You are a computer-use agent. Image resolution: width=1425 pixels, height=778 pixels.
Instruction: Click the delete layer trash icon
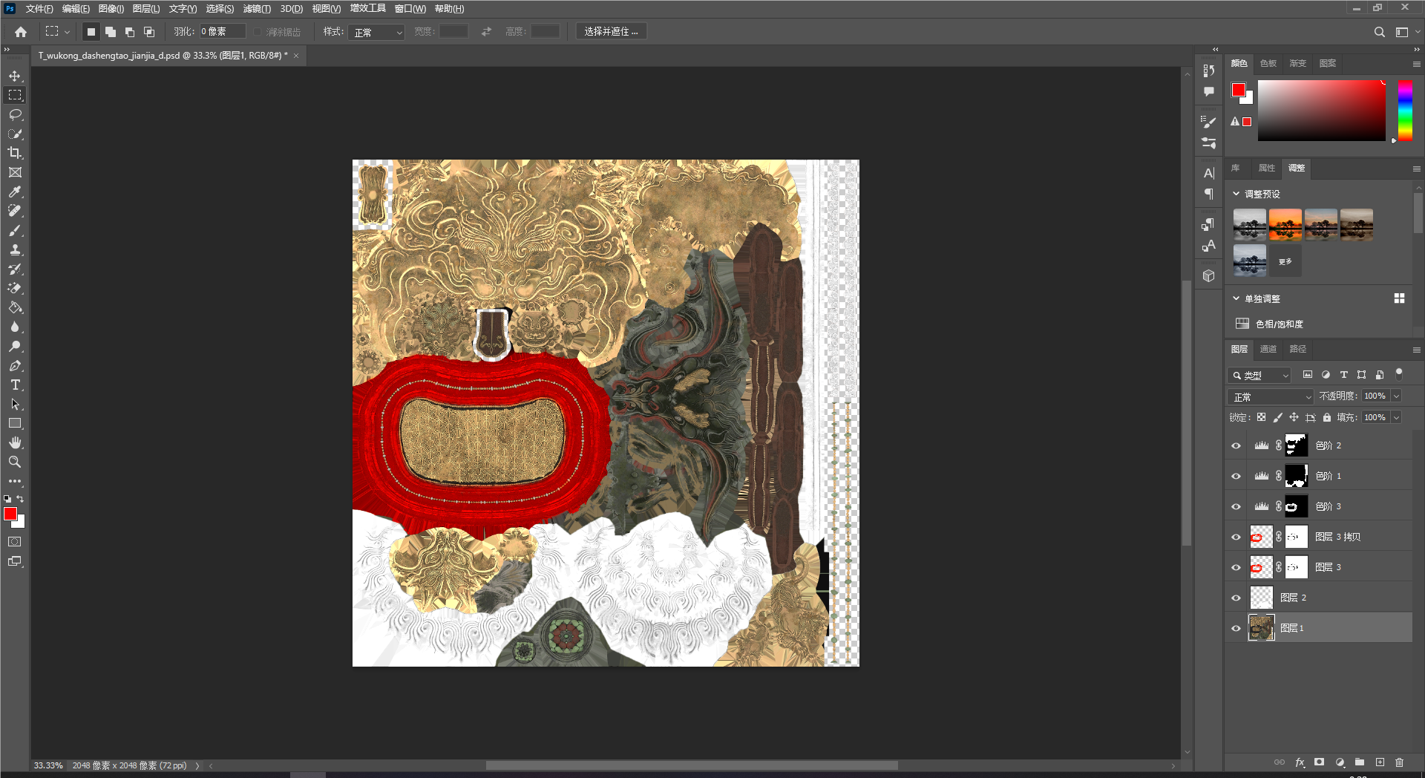[x=1399, y=762]
